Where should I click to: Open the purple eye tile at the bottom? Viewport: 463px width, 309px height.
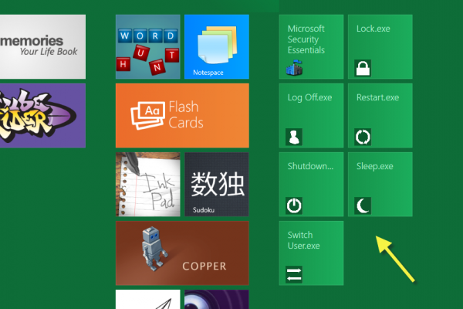(217, 300)
